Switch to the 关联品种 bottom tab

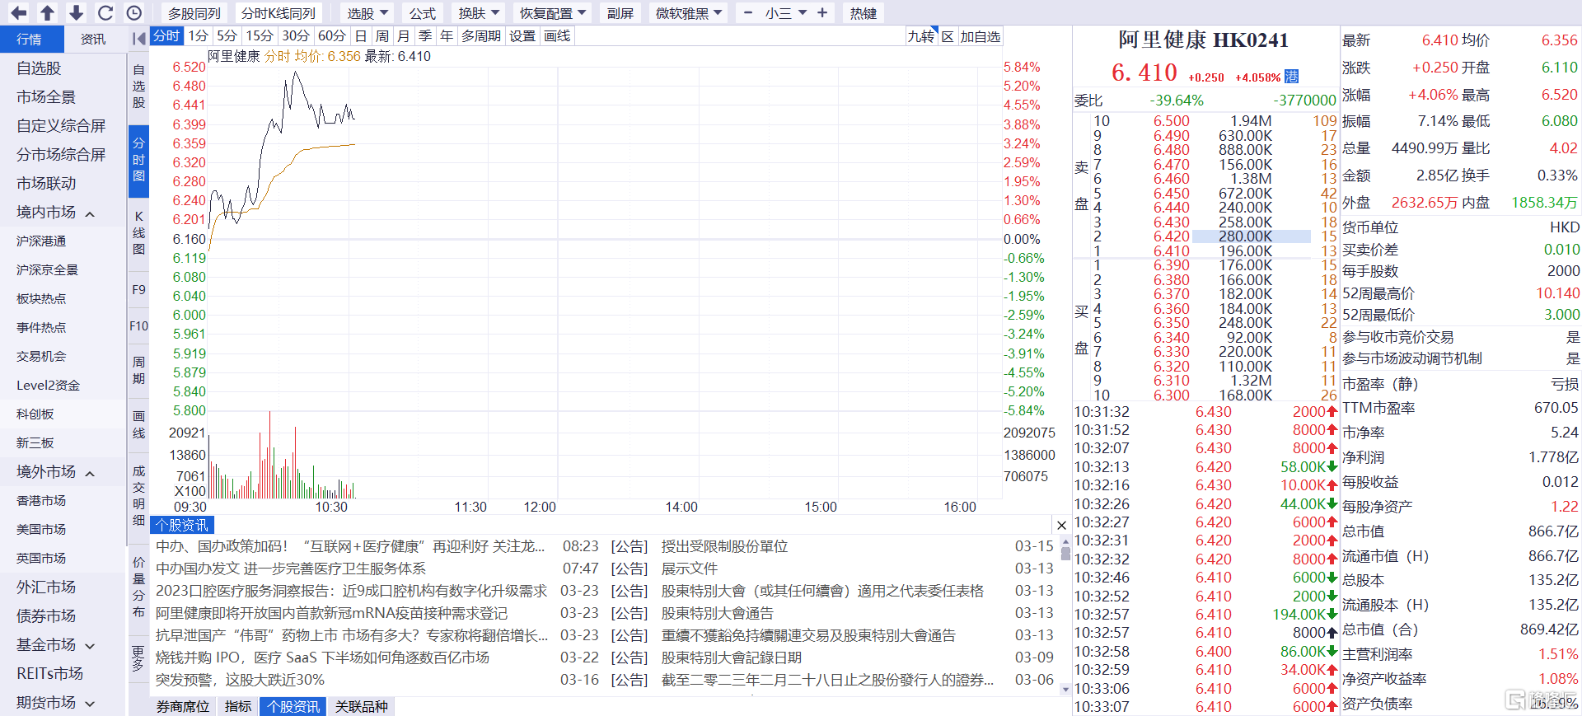pos(362,706)
